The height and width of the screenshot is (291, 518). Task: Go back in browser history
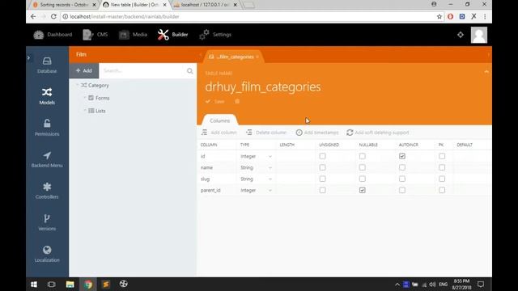[x=33, y=16]
